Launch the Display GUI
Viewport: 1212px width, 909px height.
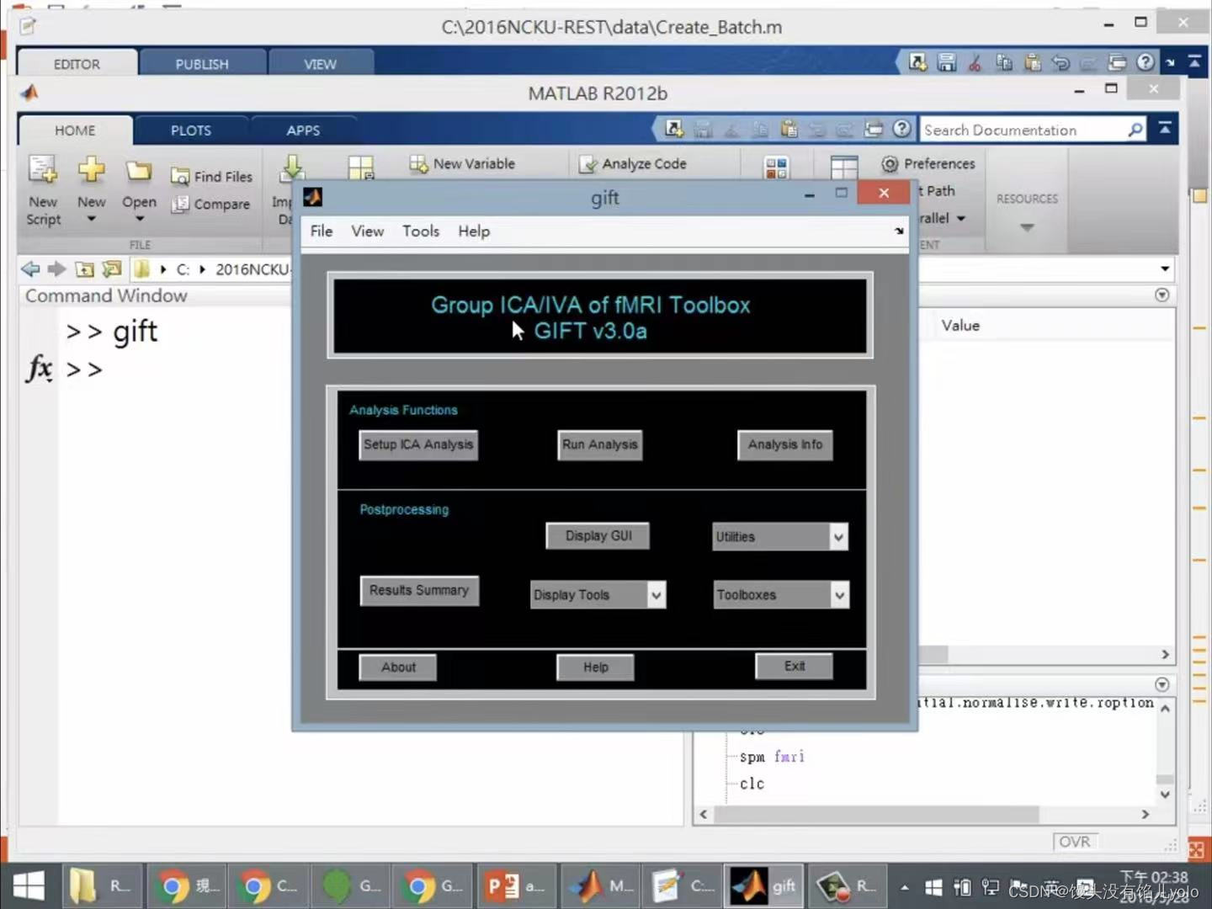[598, 536]
